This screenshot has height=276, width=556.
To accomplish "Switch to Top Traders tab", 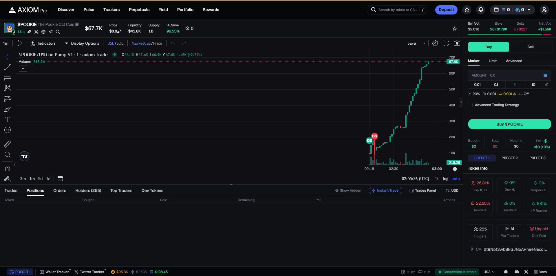I will tap(121, 190).
